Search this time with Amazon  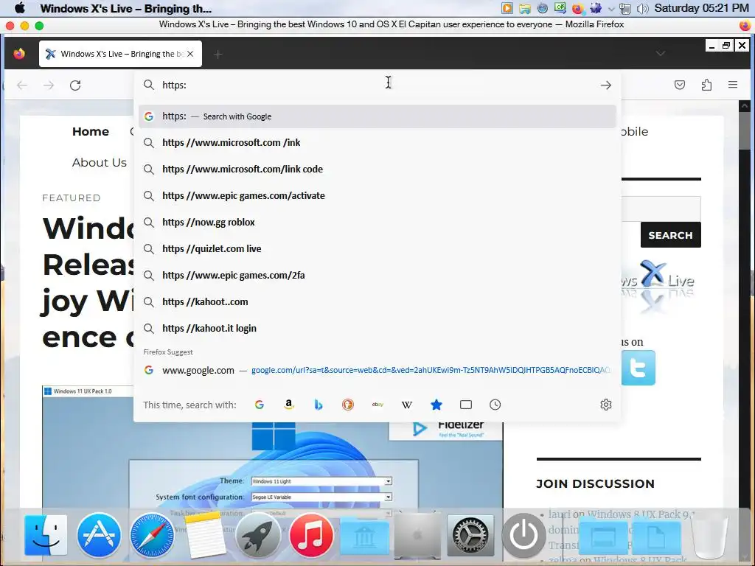click(289, 405)
